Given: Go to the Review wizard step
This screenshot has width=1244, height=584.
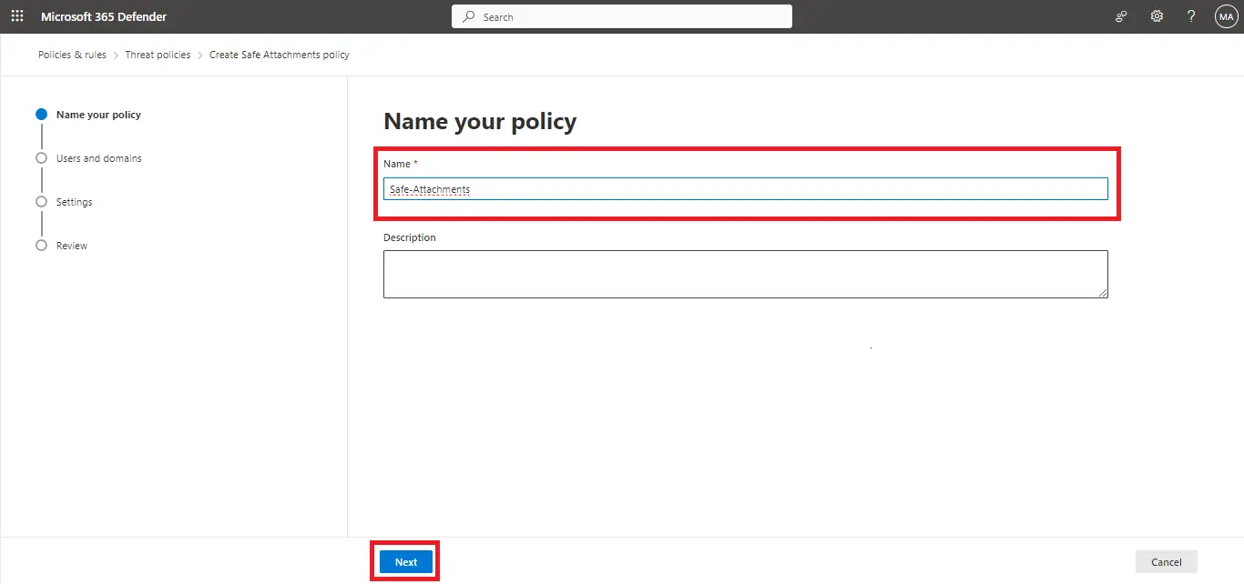Looking at the screenshot, I should click(x=71, y=246).
